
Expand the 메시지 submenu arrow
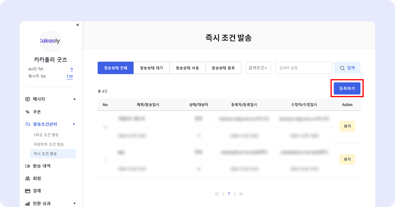coord(74,99)
